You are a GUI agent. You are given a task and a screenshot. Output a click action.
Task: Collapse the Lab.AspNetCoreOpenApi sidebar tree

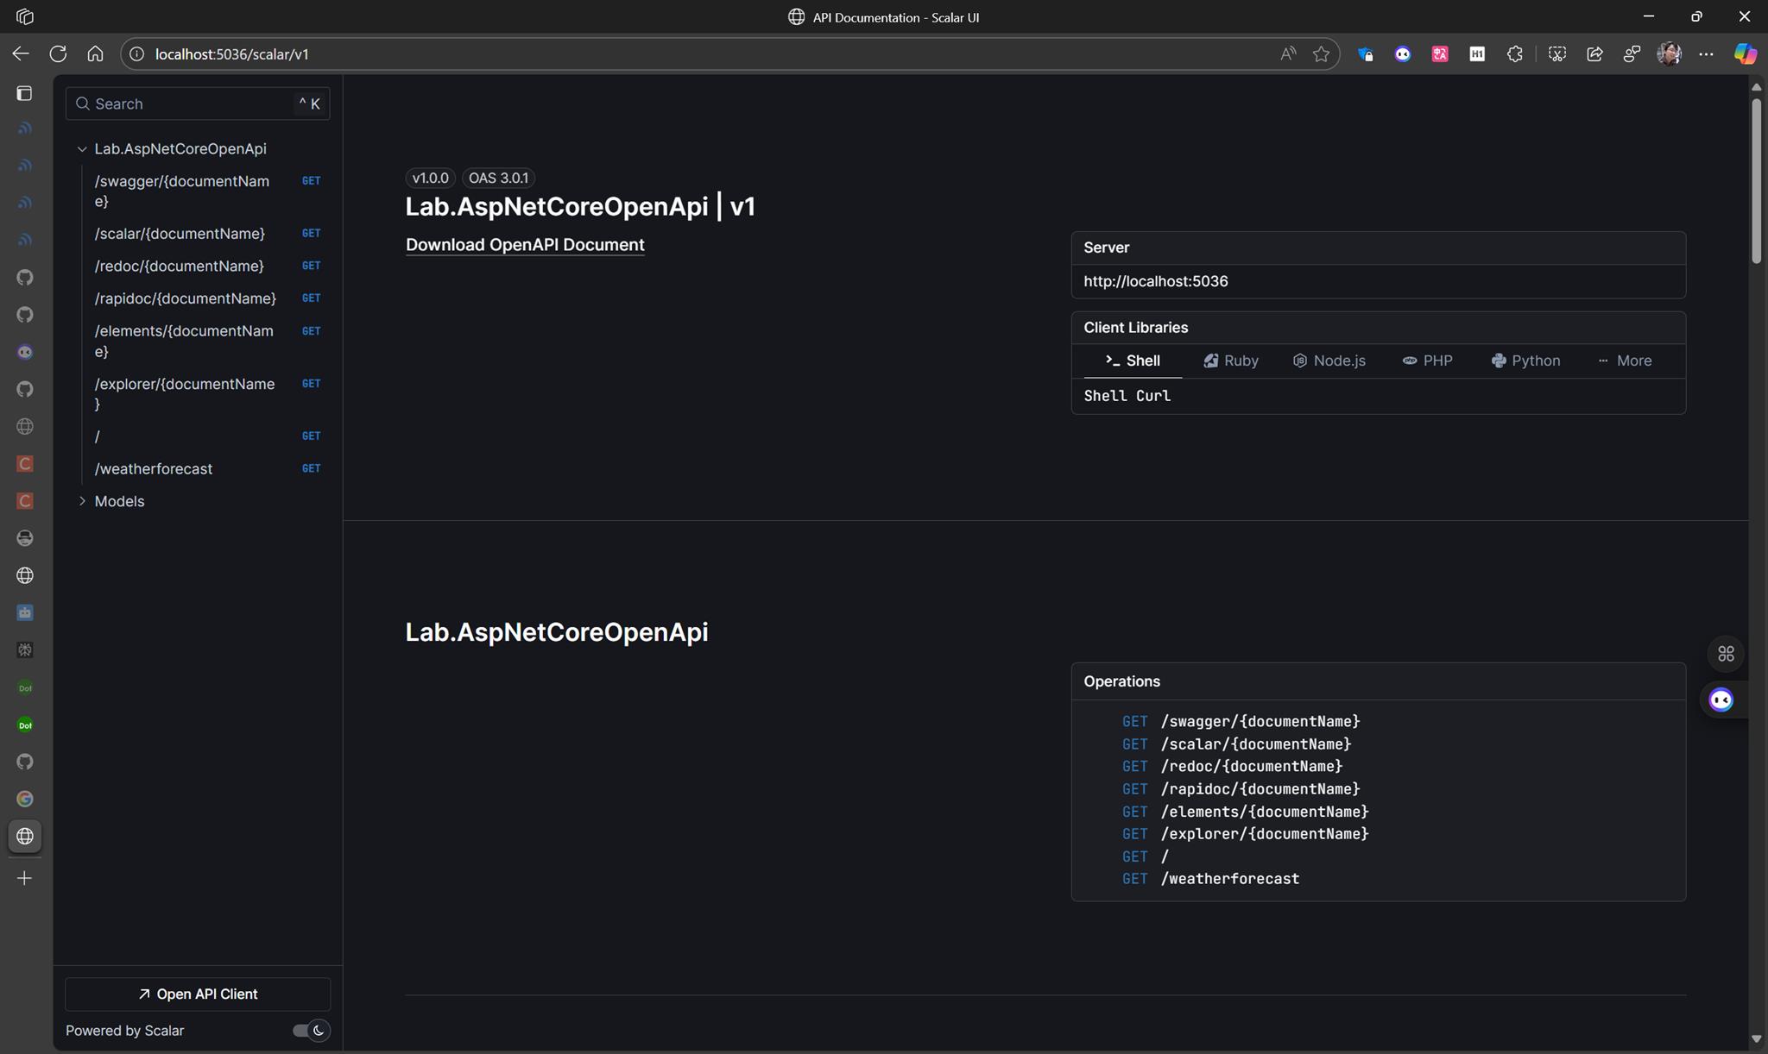click(x=81, y=148)
